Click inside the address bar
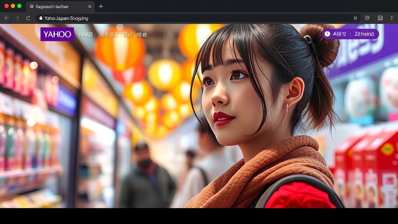This screenshot has height=224, width=398. click(x=155, y=18)
